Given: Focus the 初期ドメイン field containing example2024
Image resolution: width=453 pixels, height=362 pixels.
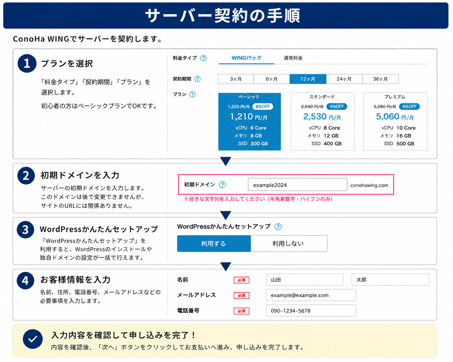Looking at the screenshot, I should tap(298, 185).
